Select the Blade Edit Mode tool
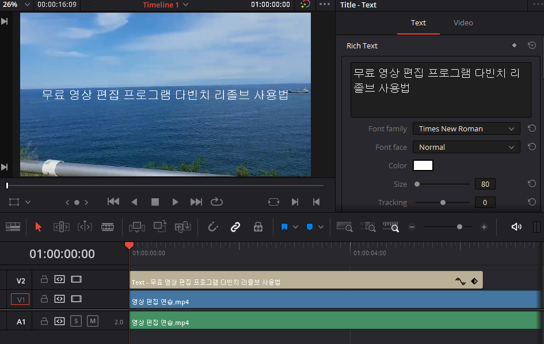Screen dimensions: 544x344 [108, 227]
